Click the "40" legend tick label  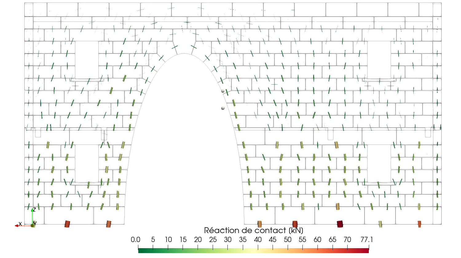(x=258, y=240)
